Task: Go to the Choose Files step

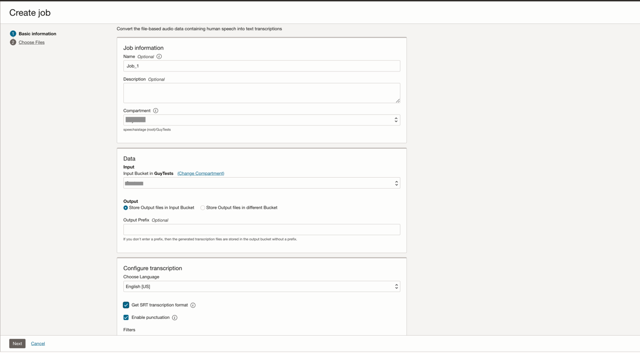Action: pyautogui.click(x=31, y=42)
